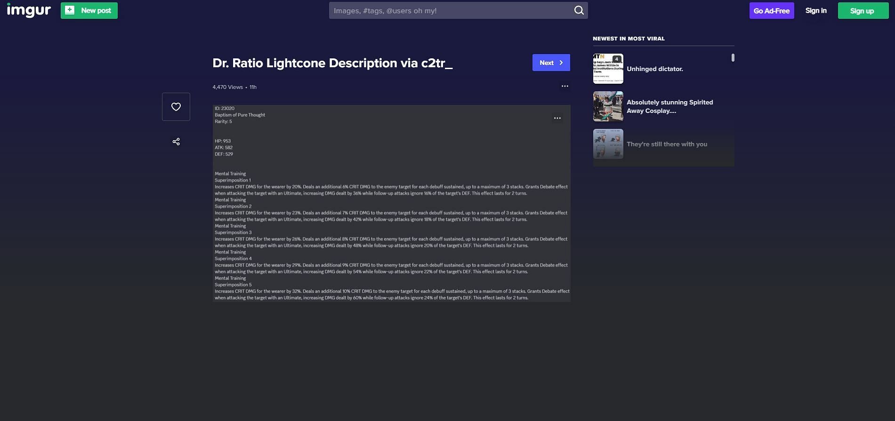The image size is (895, 421).
Task: Click the share icon
Action: pyautogui.click(x=176, y=142)
